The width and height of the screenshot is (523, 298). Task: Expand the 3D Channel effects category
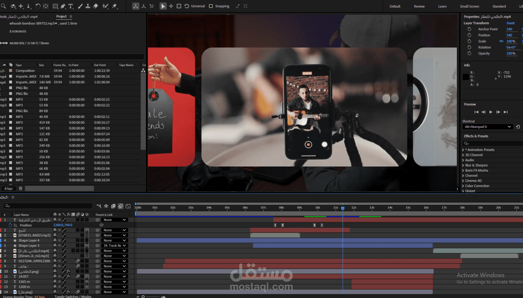coord(463,155)
